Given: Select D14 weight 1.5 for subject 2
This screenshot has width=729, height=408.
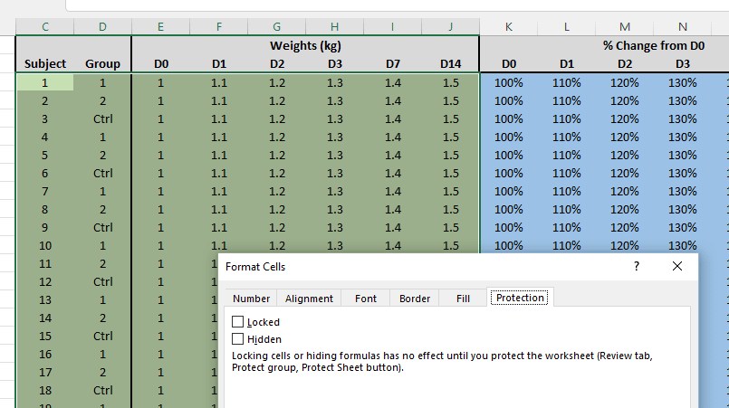Looking at the screenshot, I should tap(450, 100).
